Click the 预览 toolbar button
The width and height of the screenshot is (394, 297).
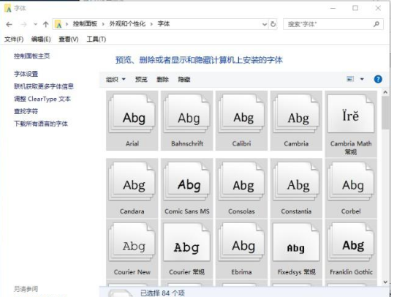[x=141, y=80]
